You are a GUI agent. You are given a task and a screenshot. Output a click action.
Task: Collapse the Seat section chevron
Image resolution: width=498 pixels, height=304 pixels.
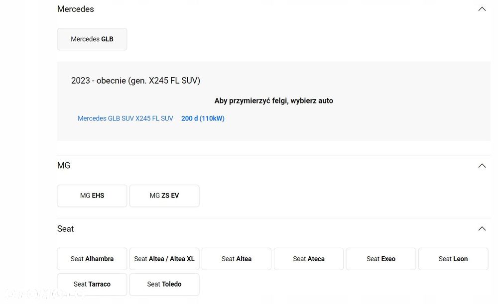pyautogui.click(x=482, y=229)
